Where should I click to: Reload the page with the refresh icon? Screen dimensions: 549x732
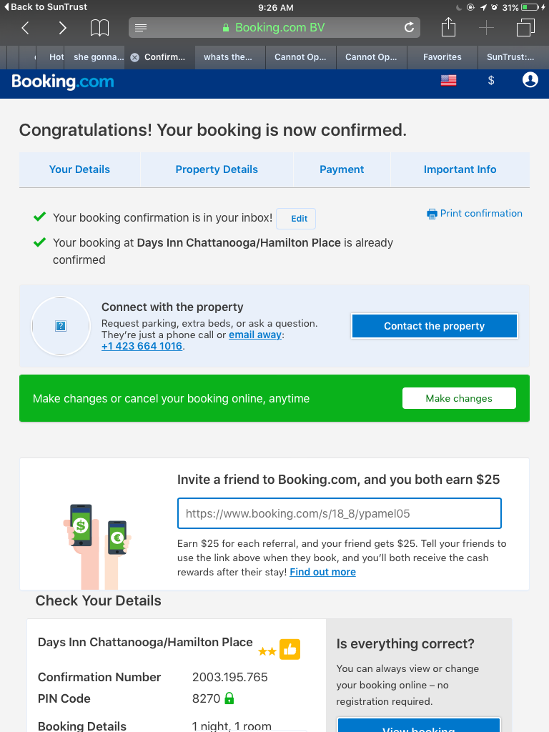click(x=409, y=28)
